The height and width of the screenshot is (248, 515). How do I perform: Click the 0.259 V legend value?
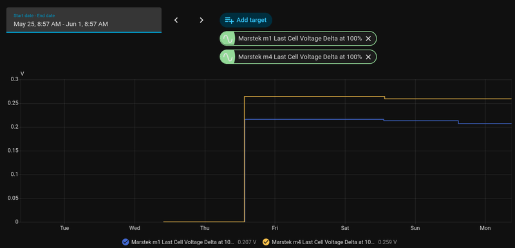point(388,242)
